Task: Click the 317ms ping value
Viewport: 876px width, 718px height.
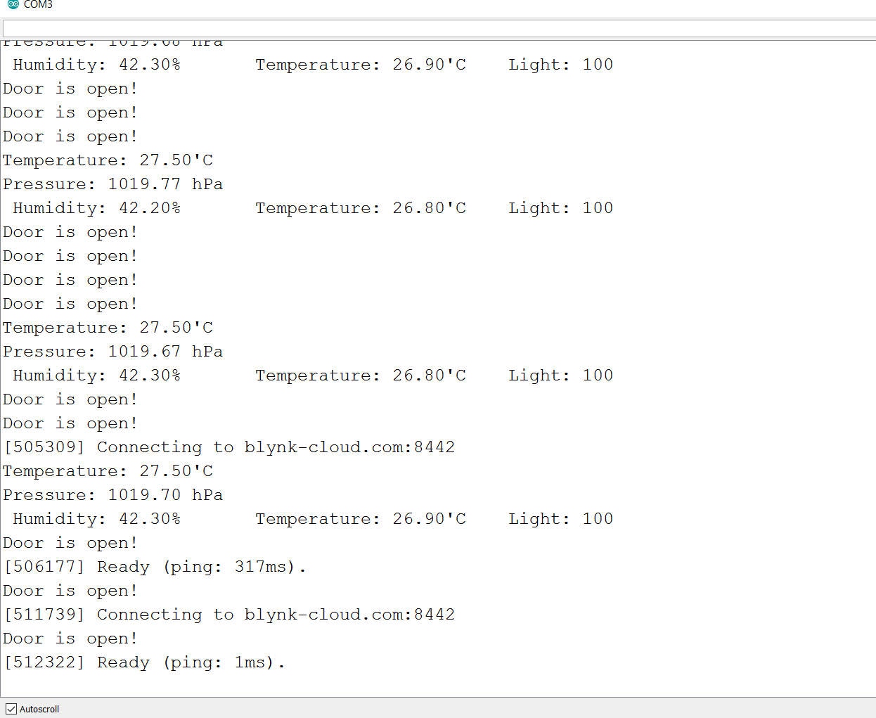Action: pos(260,567)
